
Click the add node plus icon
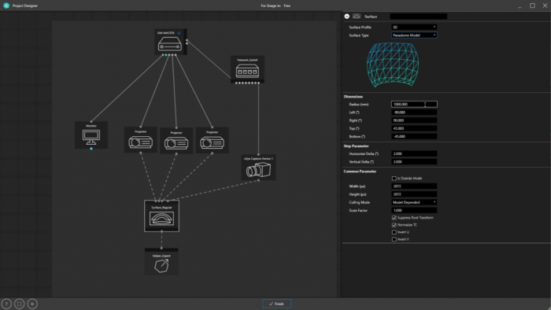(32, 304)
